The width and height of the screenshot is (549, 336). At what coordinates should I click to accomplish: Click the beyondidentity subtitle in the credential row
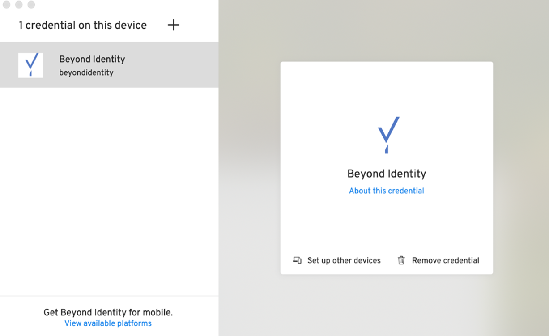coord(86,72)
